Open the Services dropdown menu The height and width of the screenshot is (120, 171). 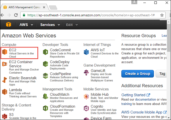[x=50, y=25]
